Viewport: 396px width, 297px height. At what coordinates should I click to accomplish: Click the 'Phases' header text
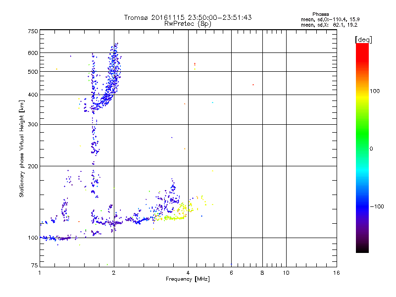pos(320,14)
